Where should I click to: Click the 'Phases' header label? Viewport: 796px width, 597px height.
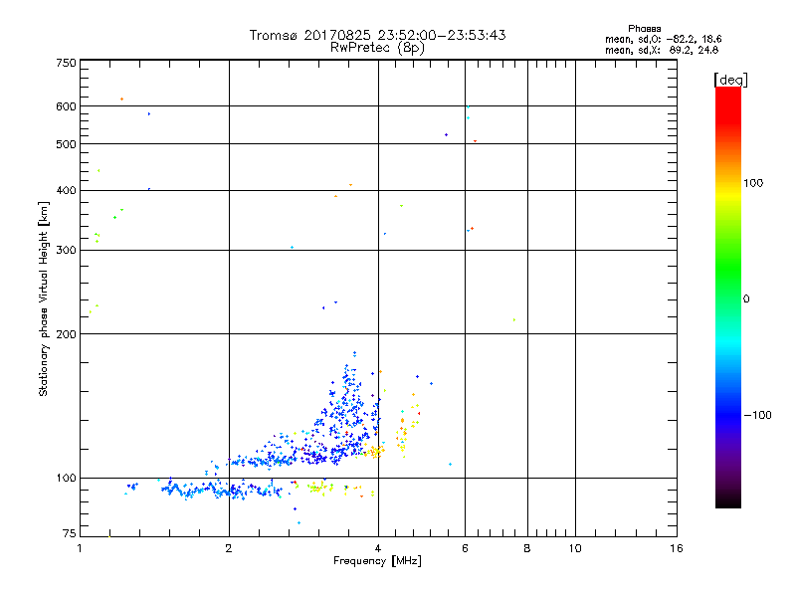click(644, 29)
